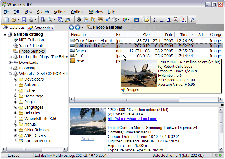This screenshot has height=159, width=225.
Task: Sort file list by Size column header
Action: (x=146, y=35)
